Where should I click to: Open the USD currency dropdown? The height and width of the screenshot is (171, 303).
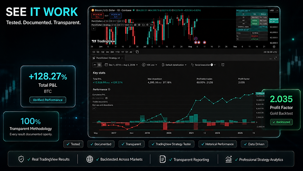pos(274,10)
